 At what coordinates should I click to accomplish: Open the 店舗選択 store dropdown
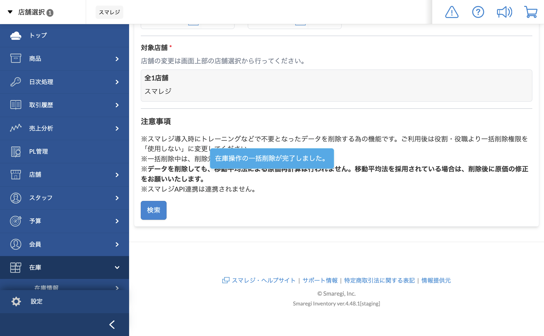tap(31, 12)
